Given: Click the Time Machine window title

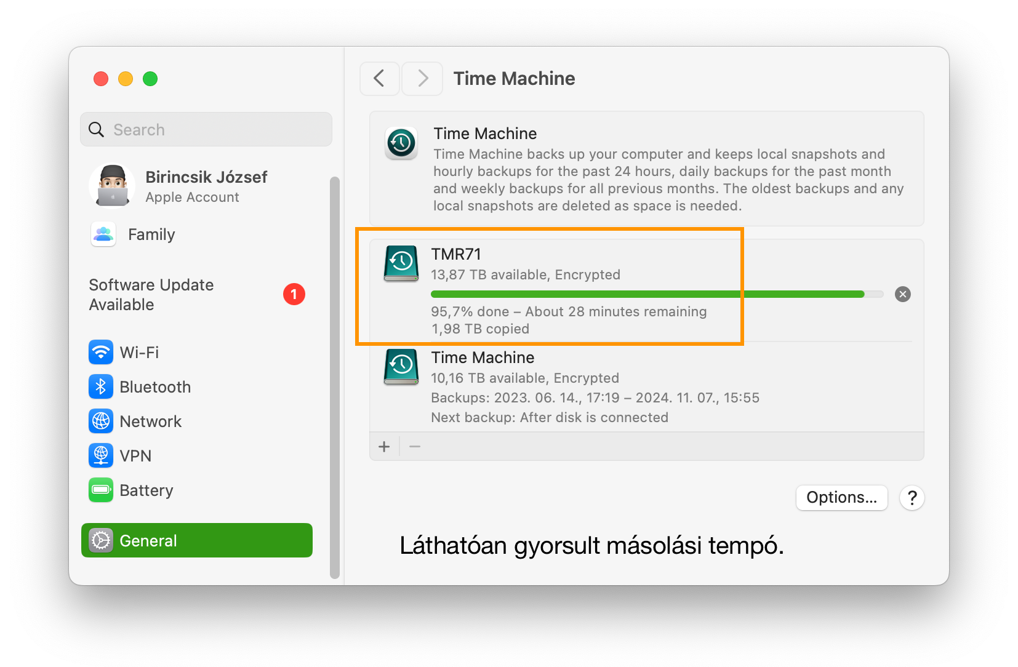Looking at the screenshot, I should click(x=515, y=79).
